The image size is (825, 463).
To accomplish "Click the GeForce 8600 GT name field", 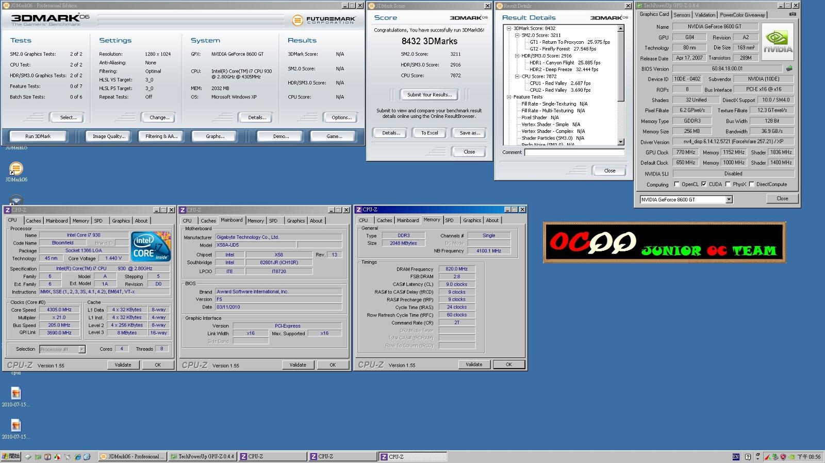I will (714, 26).
